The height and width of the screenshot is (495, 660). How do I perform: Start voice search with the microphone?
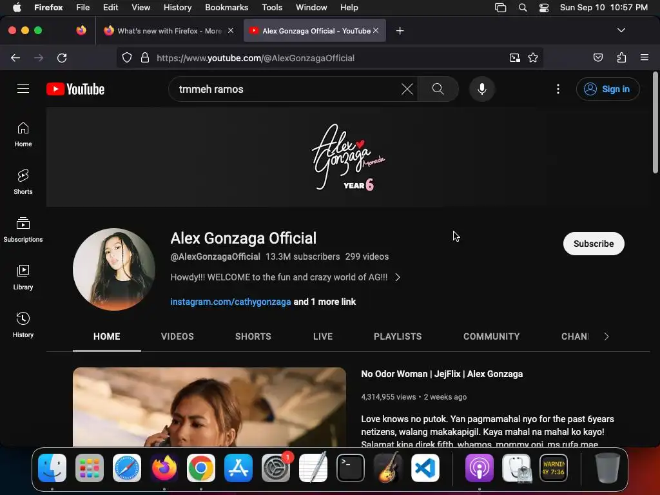pyautogui.click(x=482, y=89)
